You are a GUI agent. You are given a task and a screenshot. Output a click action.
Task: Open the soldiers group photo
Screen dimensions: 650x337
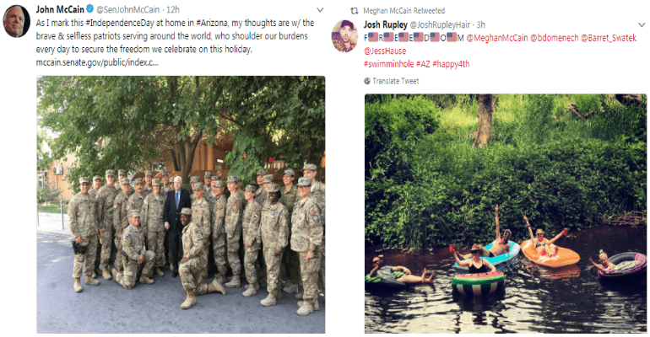tap(181, 204)
